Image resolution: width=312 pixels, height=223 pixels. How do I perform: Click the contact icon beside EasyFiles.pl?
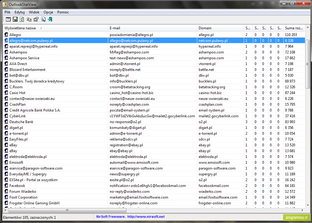click(6, 139)
